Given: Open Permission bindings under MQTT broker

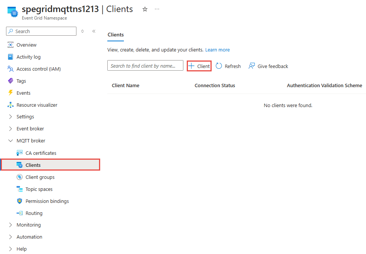Looking at the screenshot, I should click(x=47, y=201).
